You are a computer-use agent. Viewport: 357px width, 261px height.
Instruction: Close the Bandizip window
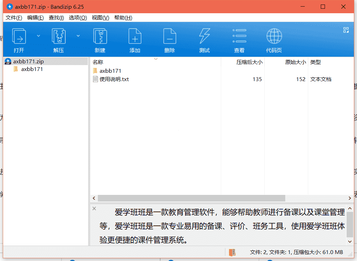[343, 7]
